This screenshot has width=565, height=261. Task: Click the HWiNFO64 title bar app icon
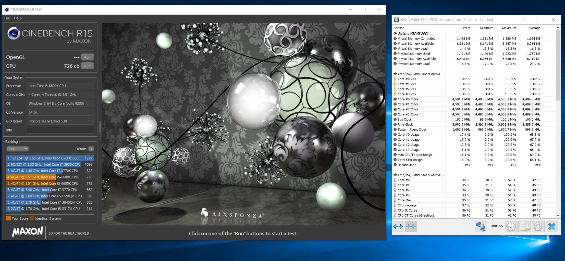[396, 20]
